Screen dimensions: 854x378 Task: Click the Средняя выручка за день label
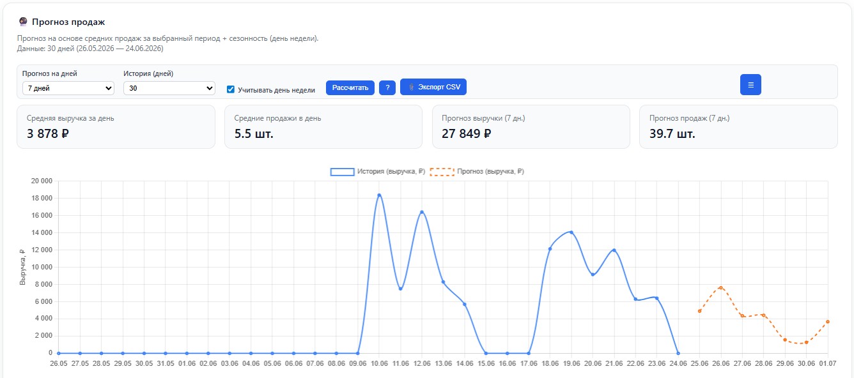70,118
